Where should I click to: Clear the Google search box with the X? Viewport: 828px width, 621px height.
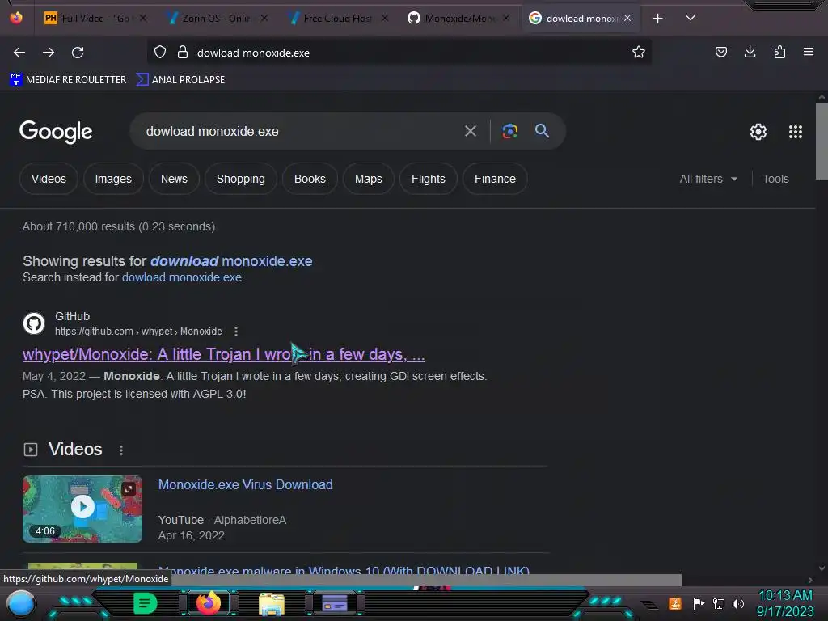(470, 131)
